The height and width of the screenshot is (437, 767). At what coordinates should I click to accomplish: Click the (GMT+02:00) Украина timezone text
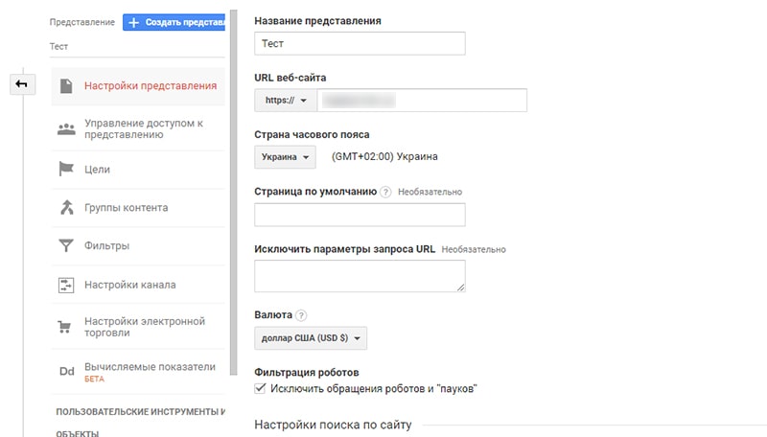click(x=384, y=157)
